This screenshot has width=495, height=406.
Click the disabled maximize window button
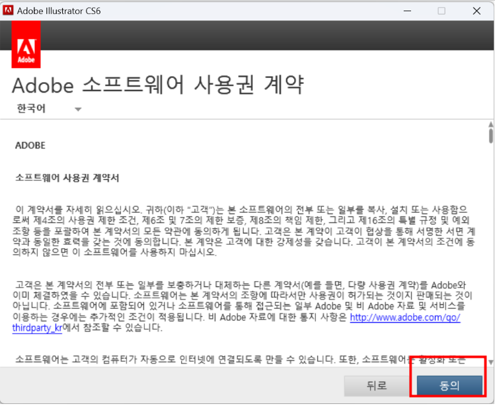pyautogui.click(x=441, y=11)
